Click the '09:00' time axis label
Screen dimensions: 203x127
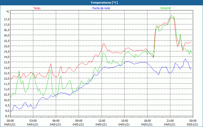click(x=79, y=121)
